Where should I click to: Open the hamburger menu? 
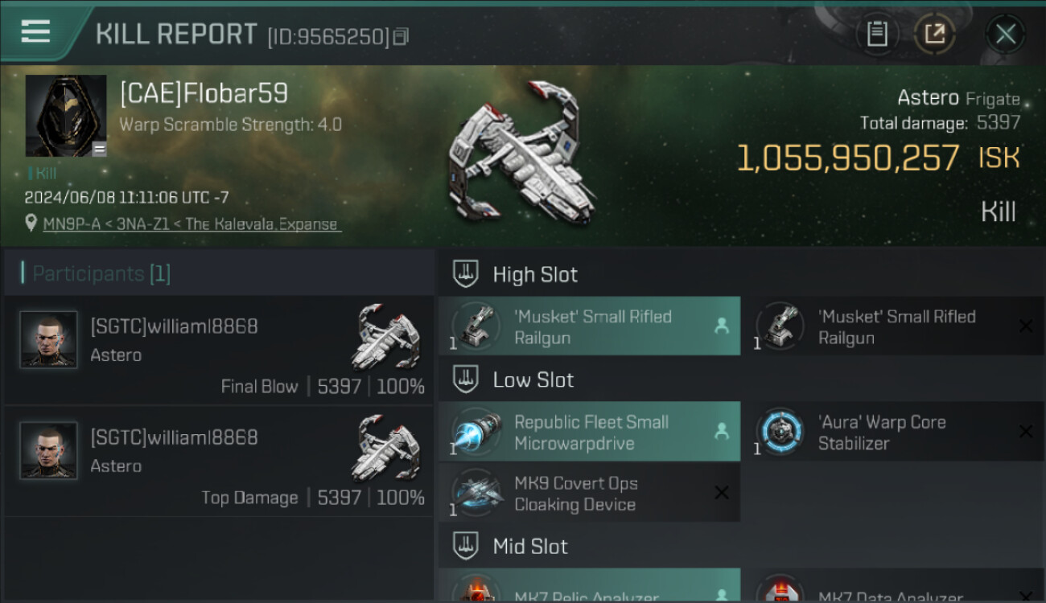pyautogui.click(x=35, y=31)
